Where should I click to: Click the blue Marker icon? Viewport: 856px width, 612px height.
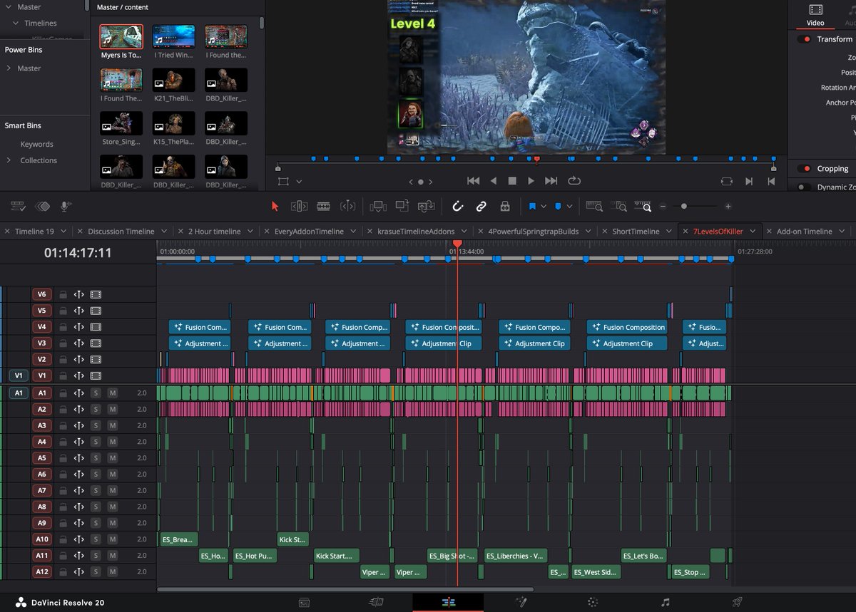[558, 207]
